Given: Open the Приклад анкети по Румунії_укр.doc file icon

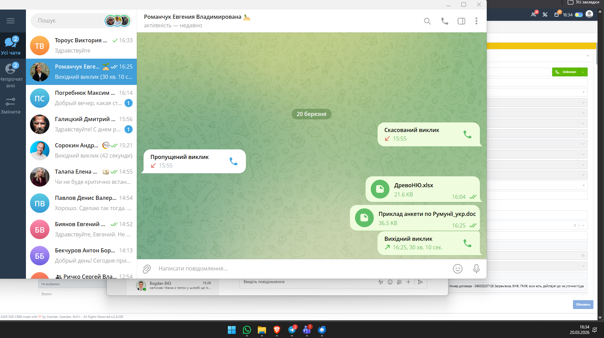Looking at the screenshot, I should pos(364,218).
